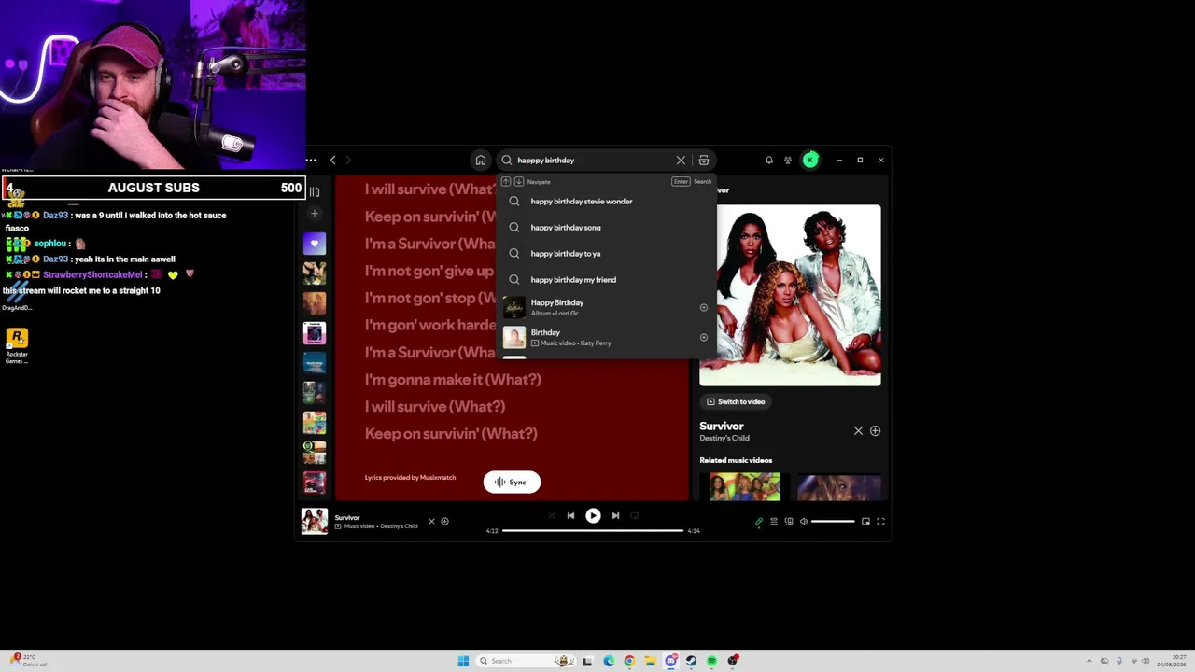Mute audio with the speaker icon
Image resolution: width=1195 pixels, height=672 pixels.
[x=804, y=522]
